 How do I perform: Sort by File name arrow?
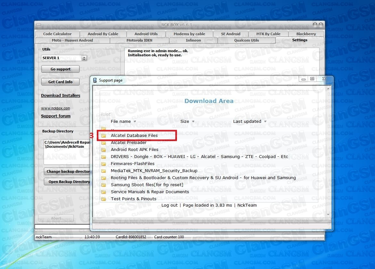coord(135,122)
